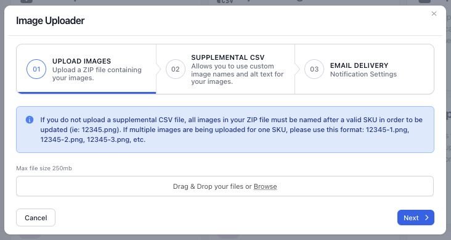
Task: Close the Image Uploader dialog
Action: (x=434, y=14)
